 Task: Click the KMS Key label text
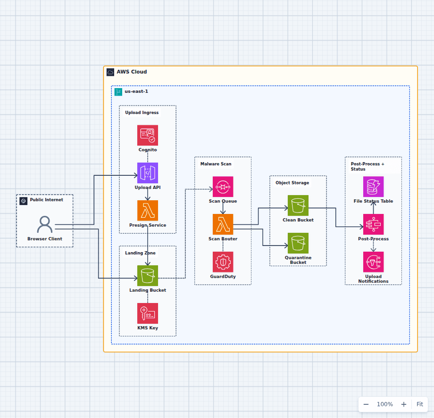148,328
